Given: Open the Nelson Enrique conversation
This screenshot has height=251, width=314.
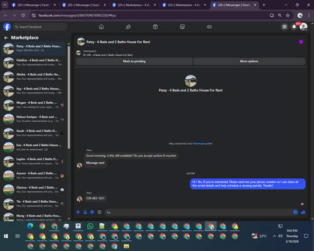Looking at the screenshot, I should 33,119.
